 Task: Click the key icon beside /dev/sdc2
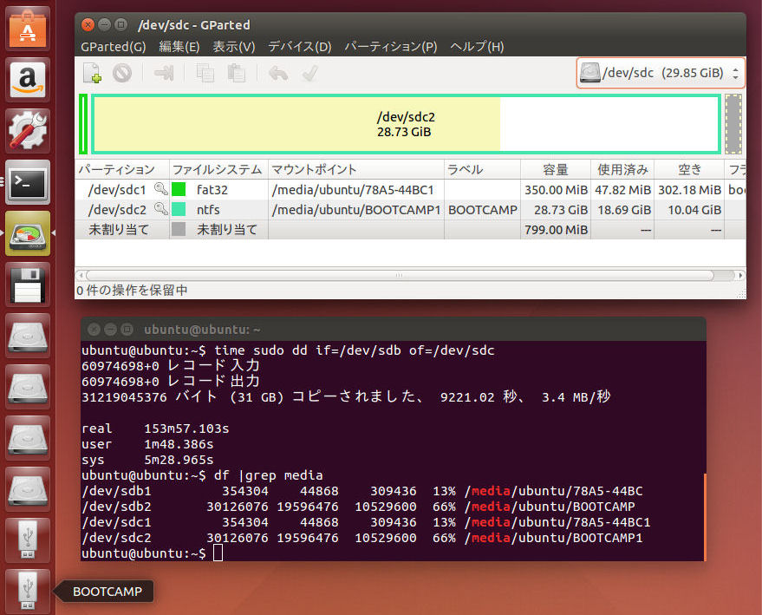pyautogui.click(x=160, y=208)
